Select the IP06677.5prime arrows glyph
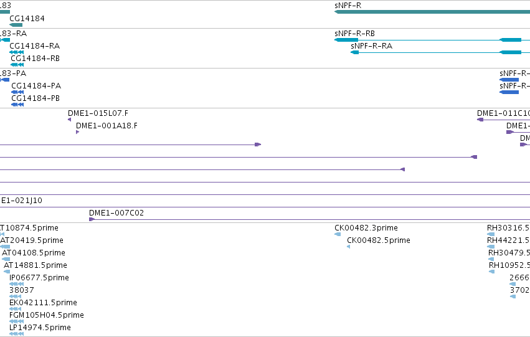 tap(17, 284)
